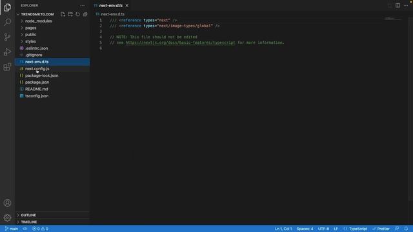Expand the TIMELINE section
Viewport: 413px width, 232px height.
point(52,222)
